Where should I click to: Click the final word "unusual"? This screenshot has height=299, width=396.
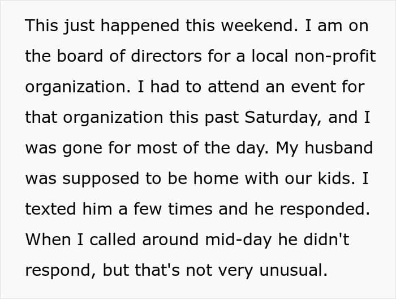tap(293, 270)
